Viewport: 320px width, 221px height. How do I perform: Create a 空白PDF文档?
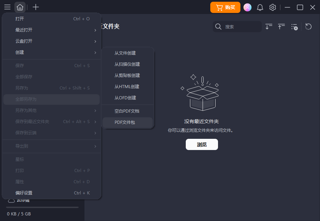pos(128,111)
